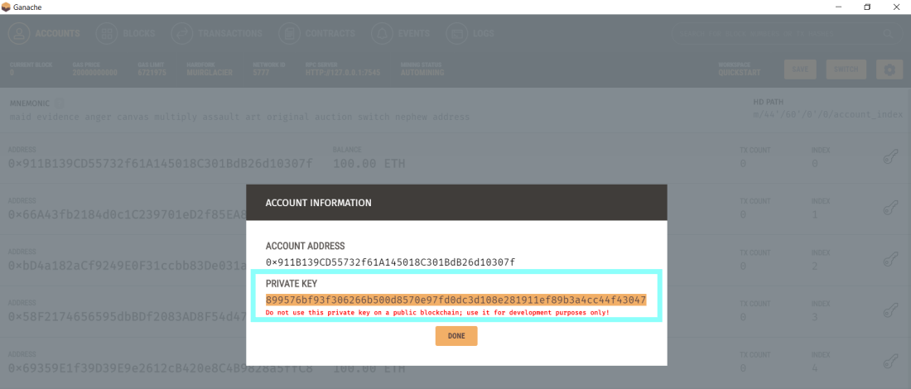Click the Accounts icon in navigation
This screenshot has height=389, width=911.
point(20,34)
